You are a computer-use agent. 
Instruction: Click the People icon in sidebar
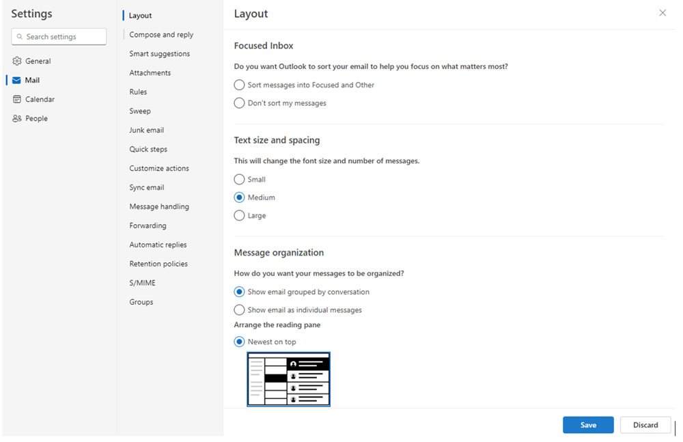tap(17, 119)
